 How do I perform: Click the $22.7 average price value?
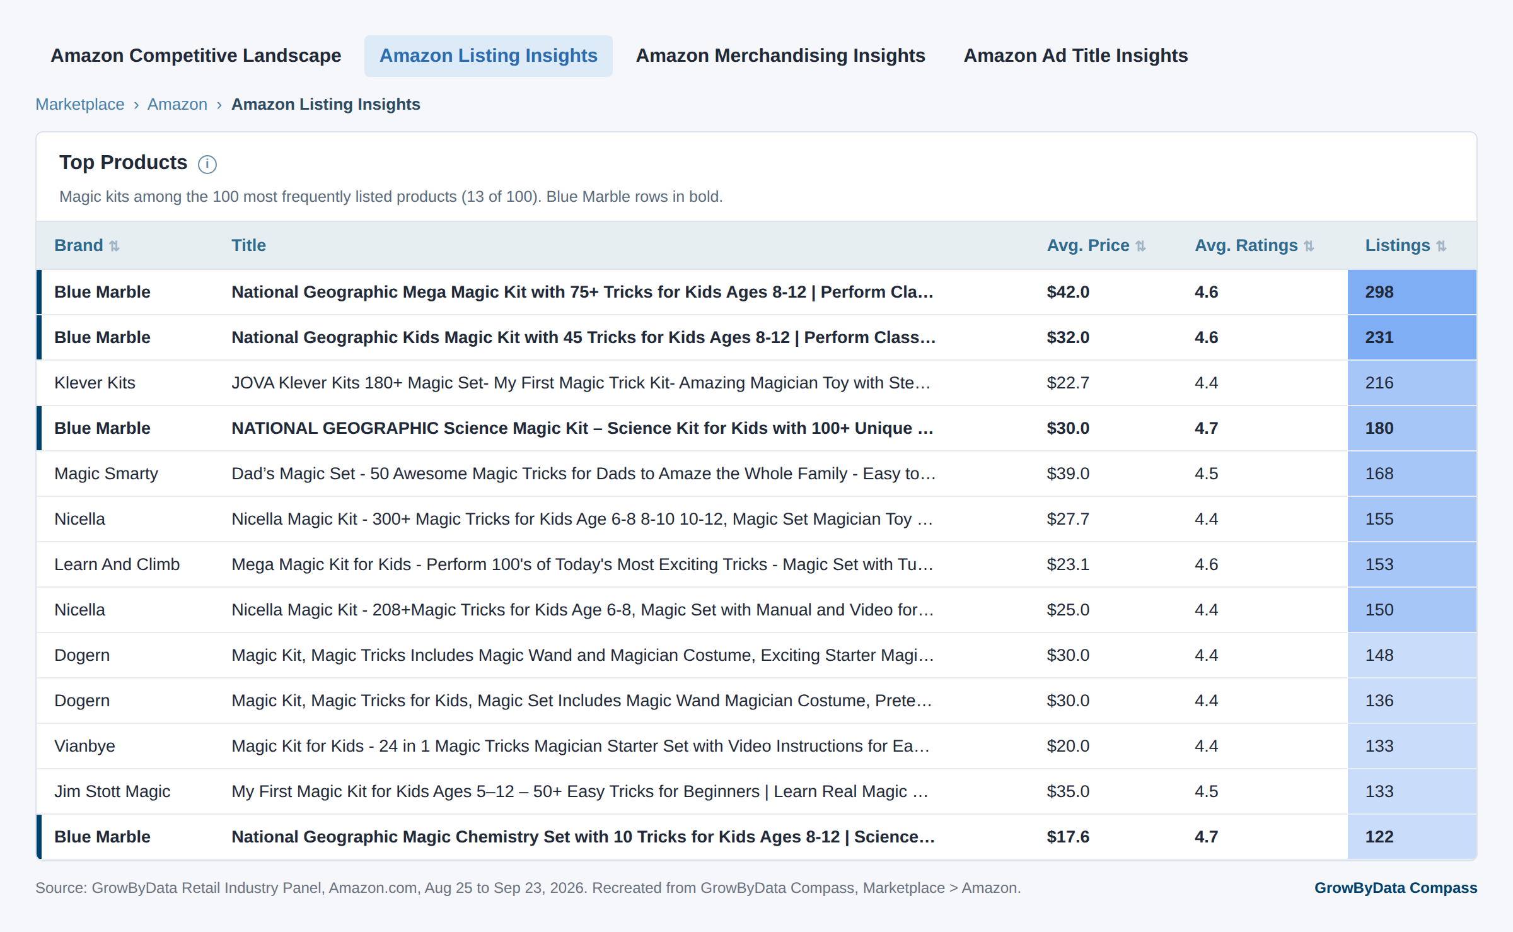click(1068, 383)
